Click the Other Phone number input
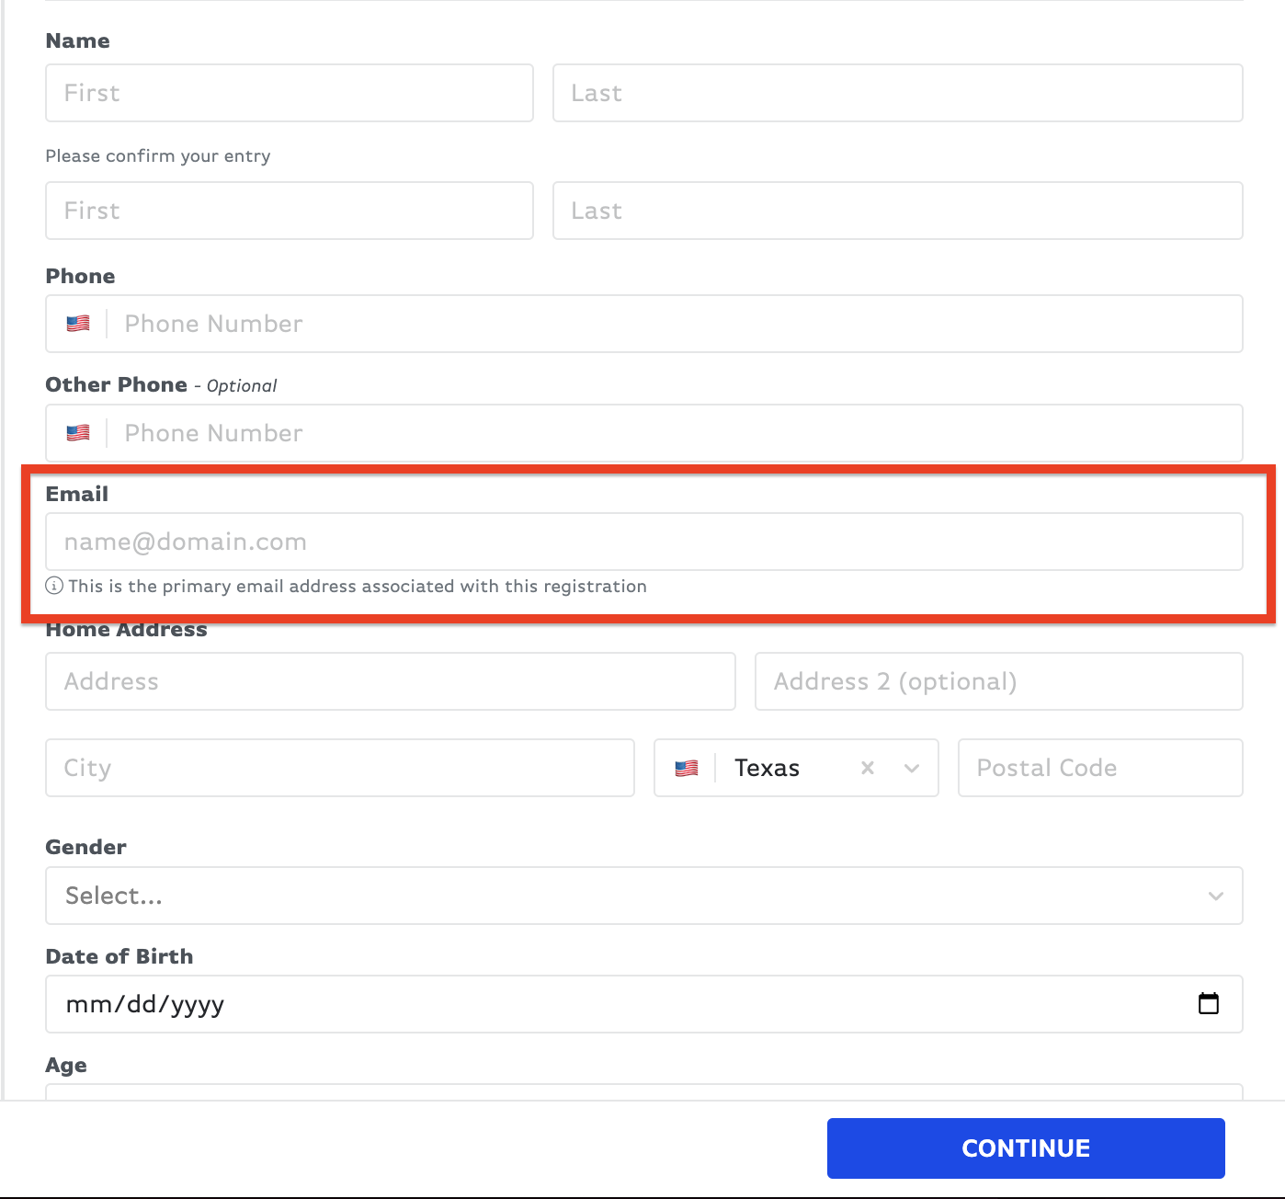 click(680, 433)
